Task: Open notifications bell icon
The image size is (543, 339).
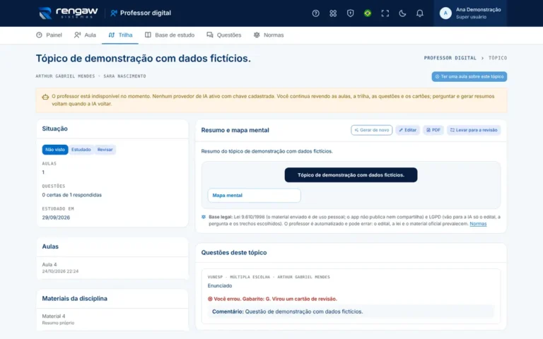Action: 419,13
